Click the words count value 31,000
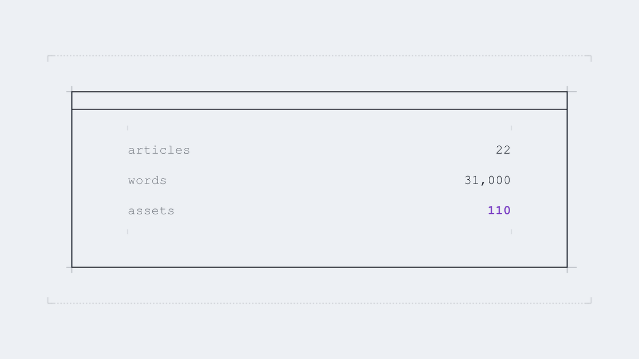The height and width of the screenshot is (359, 639). click(x=488, y=180)
